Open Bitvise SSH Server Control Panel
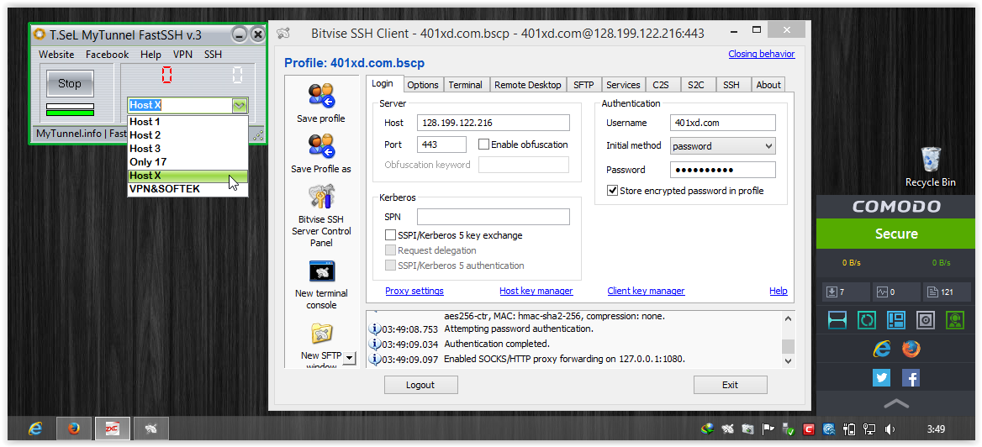This screenshot has height=447, width=982. (x=321, y=197)
